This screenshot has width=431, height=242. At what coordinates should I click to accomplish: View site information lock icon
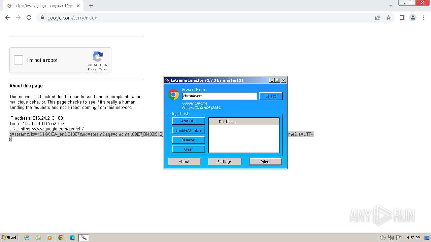pos(42,17)
